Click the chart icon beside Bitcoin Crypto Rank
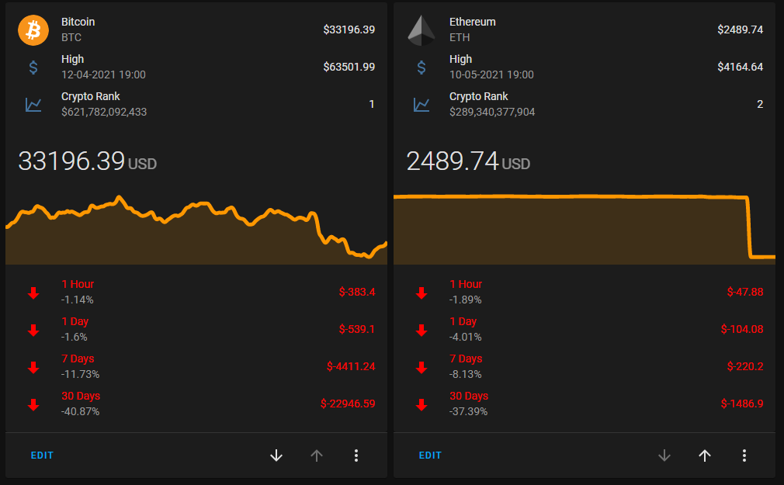This screenshot has height=485, width=784. click(x=33, y=105)
